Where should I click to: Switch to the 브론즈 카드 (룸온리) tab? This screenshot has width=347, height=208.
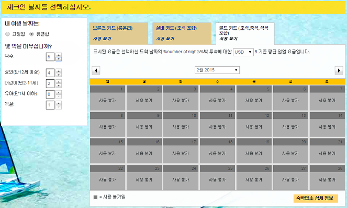click(x=119, y=33)
